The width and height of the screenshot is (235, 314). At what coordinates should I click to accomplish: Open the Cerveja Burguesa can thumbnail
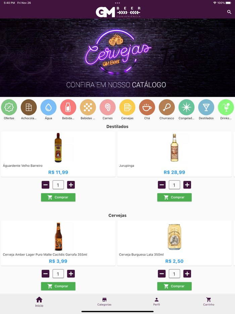174,237
